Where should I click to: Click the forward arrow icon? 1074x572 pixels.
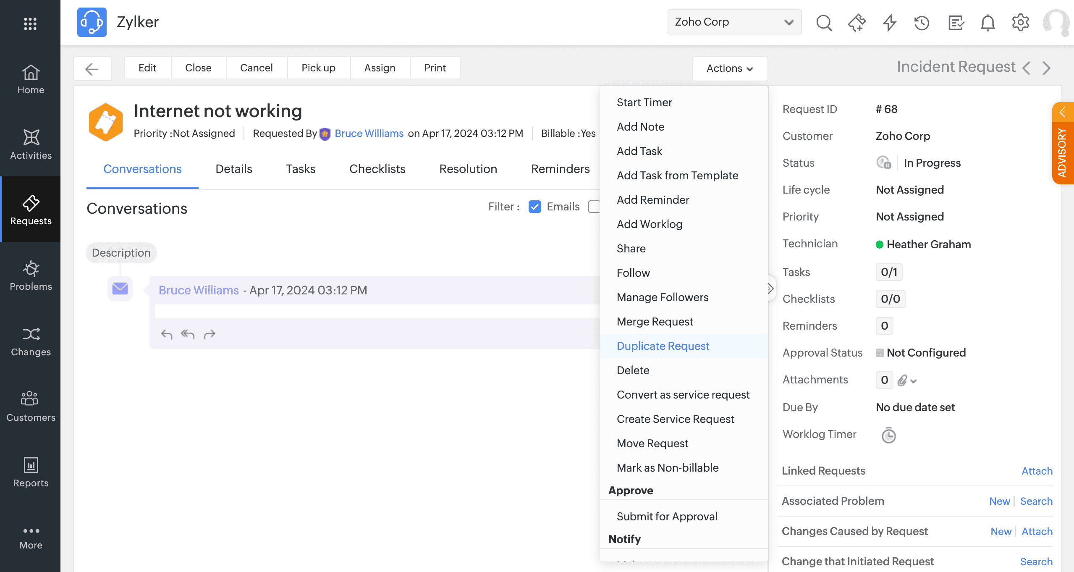209,334
